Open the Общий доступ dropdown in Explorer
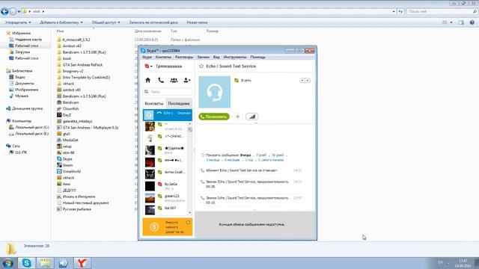 106,22
